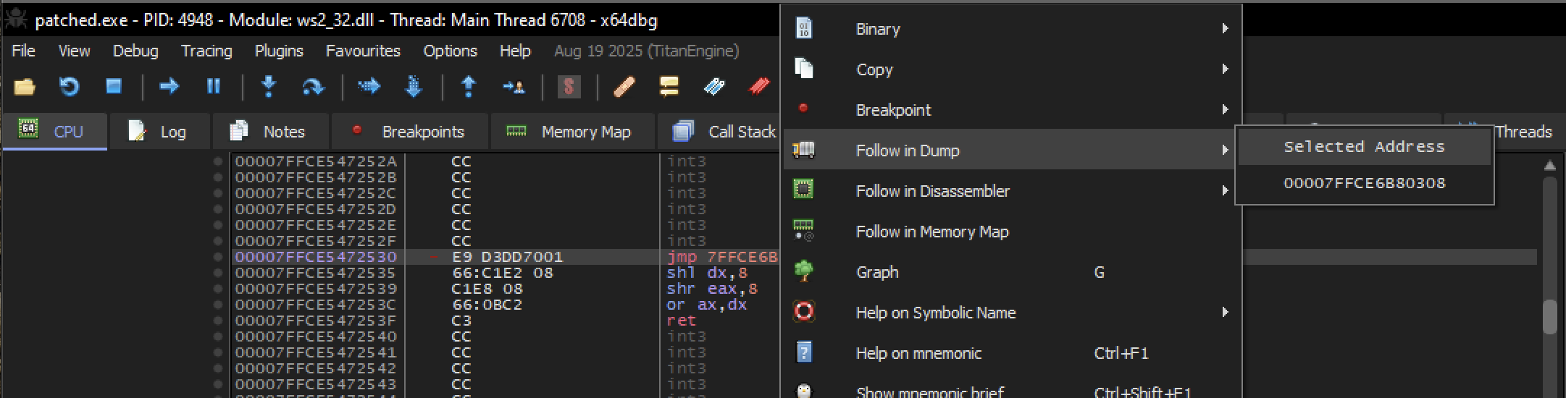Toggle breakpoint dot beside address 00007FFCE547253F
The image size is (1566, 398).
point(217,321)
